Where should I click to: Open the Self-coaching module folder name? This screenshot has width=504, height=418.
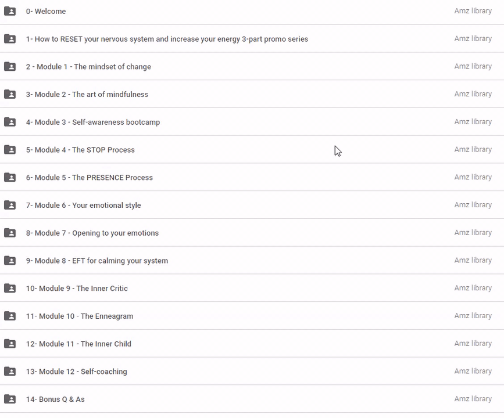pyautogui.click(x=76, y=372)
